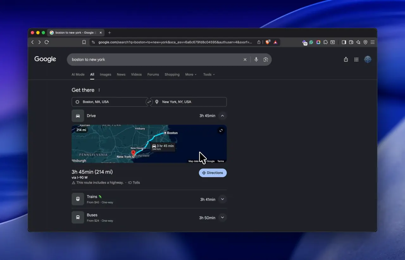Viewport: 405px width, 260px height.
Task: Click the Buses transit icon
Action: click(x=78, y=218)
